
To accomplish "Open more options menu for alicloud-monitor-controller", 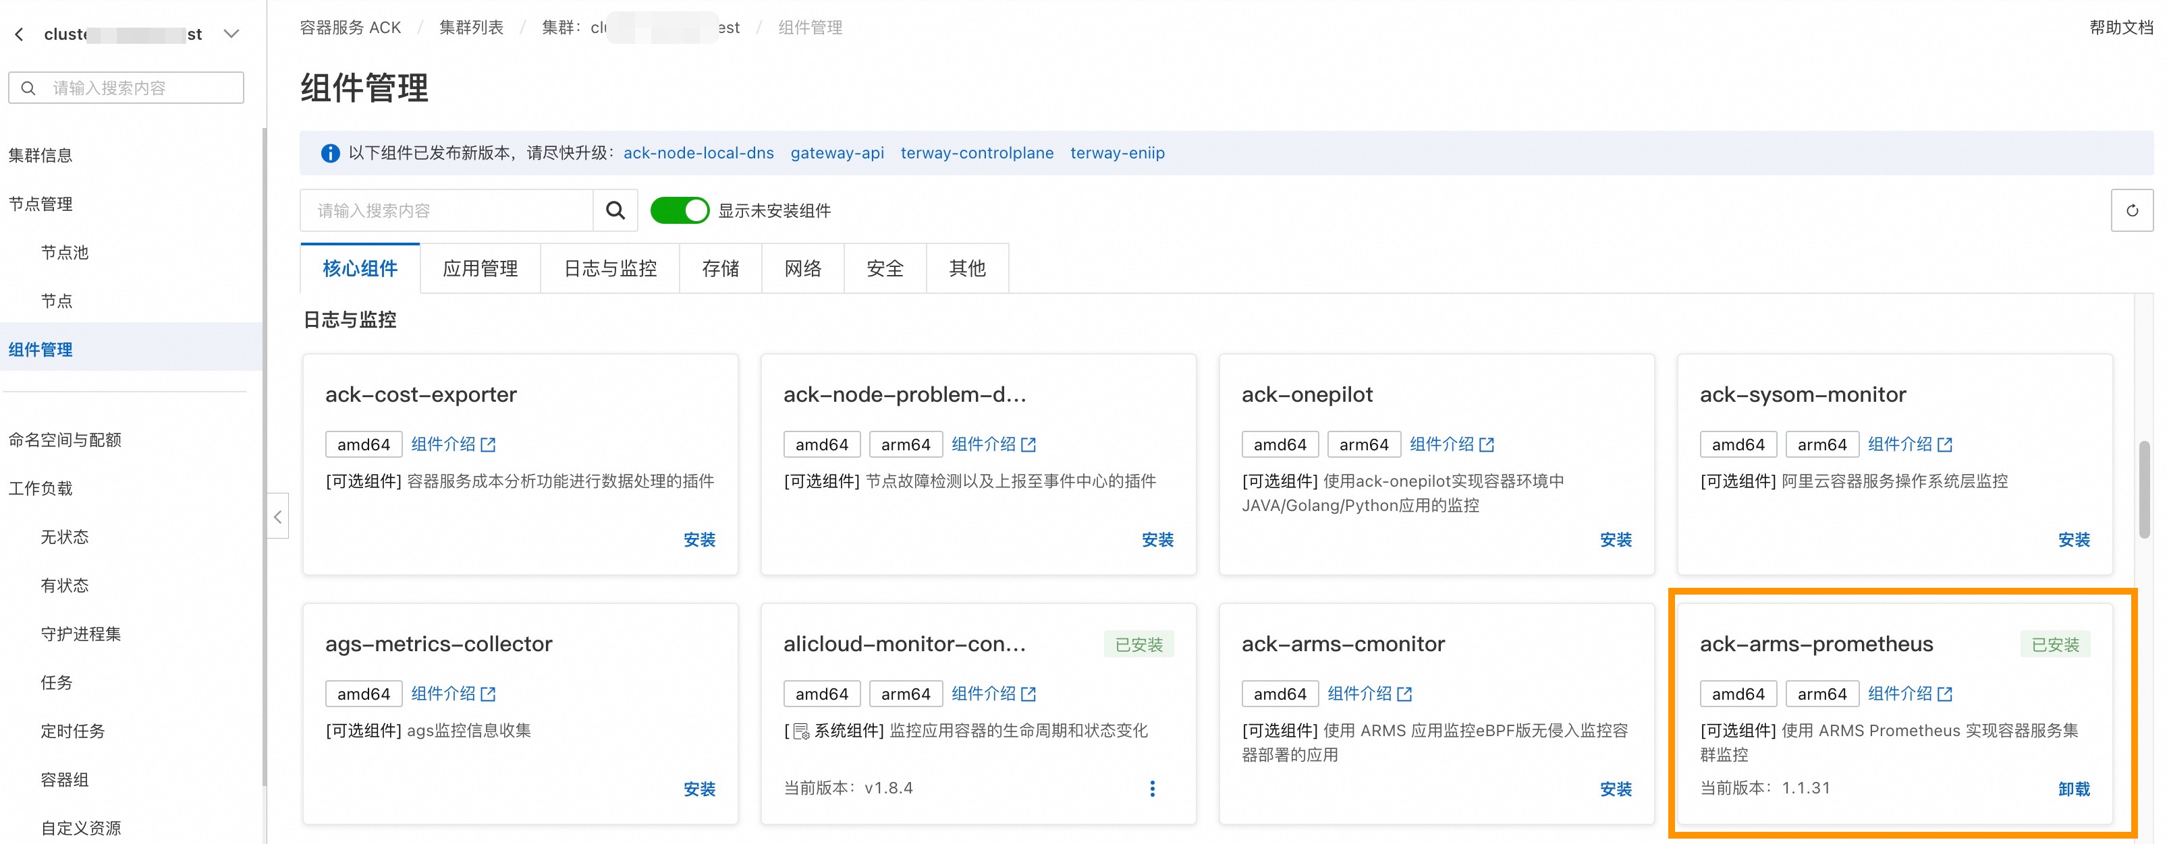I will pyautogui.click(x=1152, y=789).
